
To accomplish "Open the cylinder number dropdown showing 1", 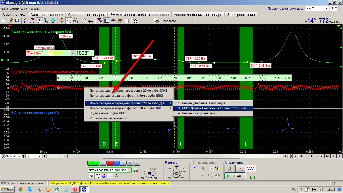I will (334, 8).
